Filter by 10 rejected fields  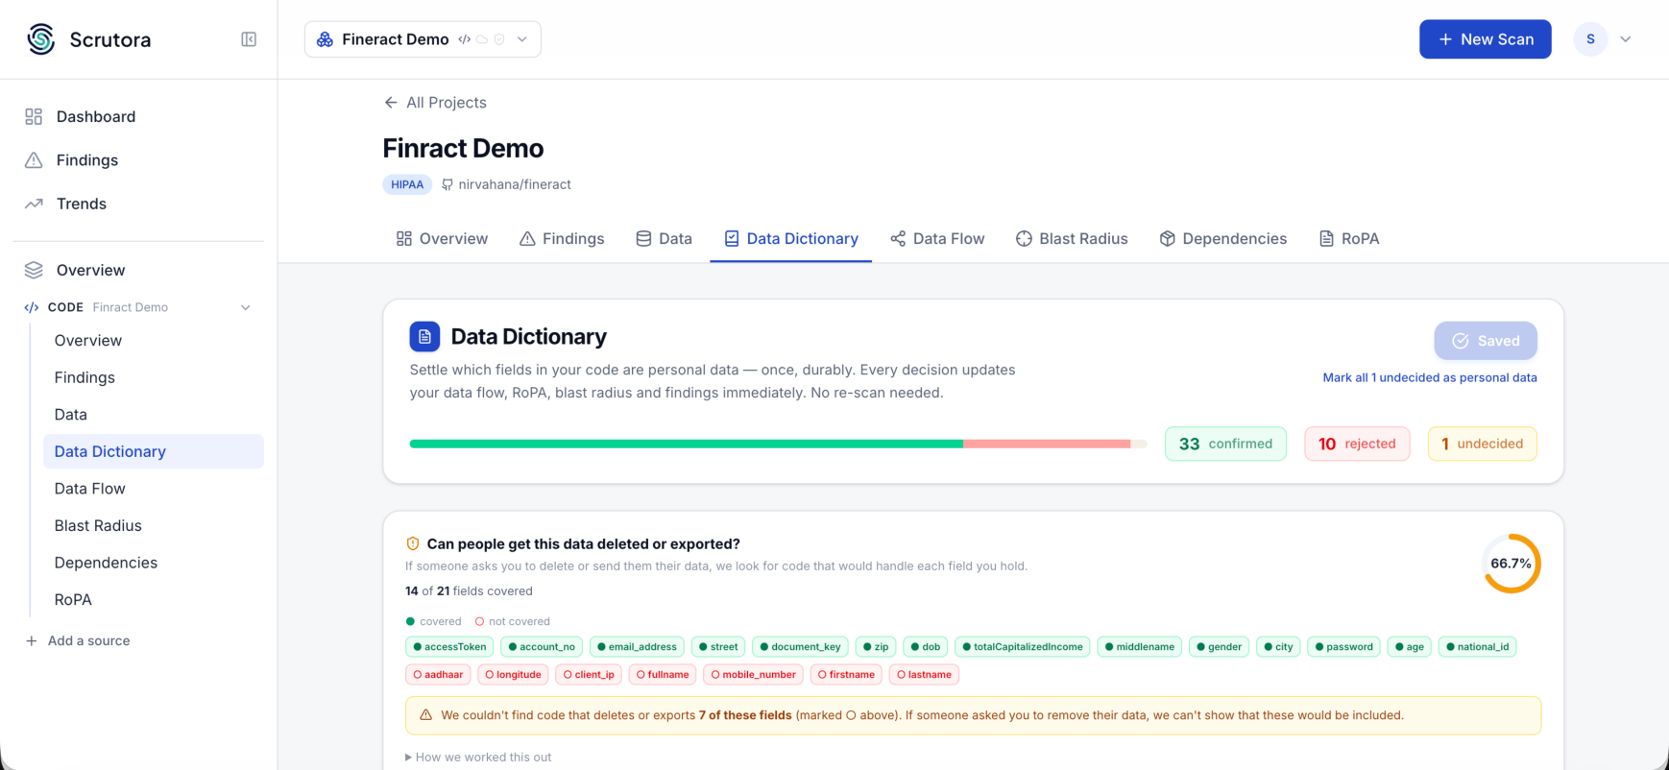click(x=1357, y=444)
